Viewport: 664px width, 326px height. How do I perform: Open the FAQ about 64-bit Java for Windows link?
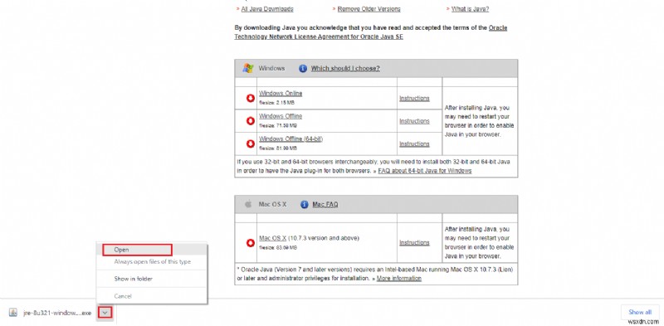pyautogui.click(x=425, y=171)
